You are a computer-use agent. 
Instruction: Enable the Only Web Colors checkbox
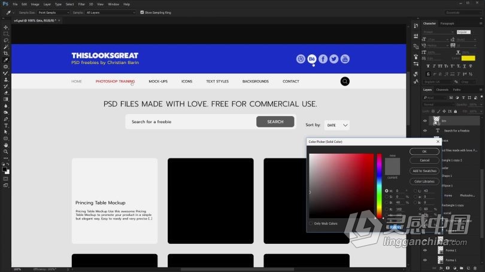(311, 223)
